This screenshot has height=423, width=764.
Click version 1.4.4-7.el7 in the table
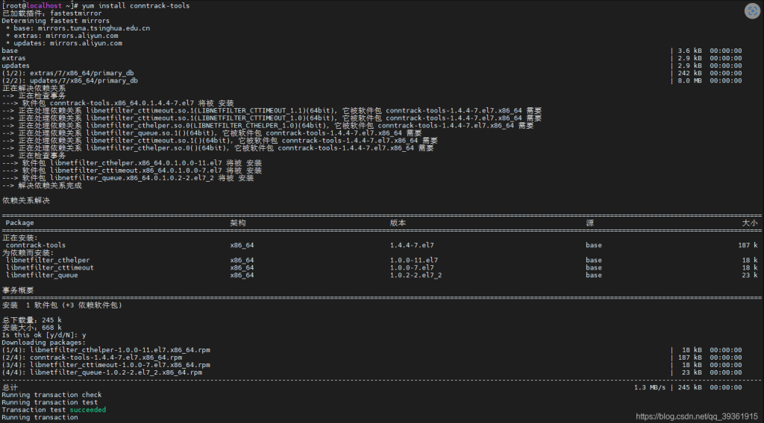pos(413,245)
